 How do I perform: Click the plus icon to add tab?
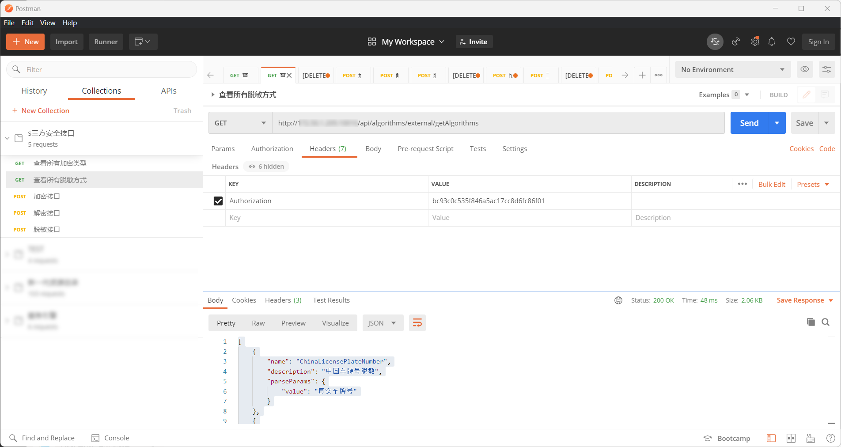[x=642, y=76]
